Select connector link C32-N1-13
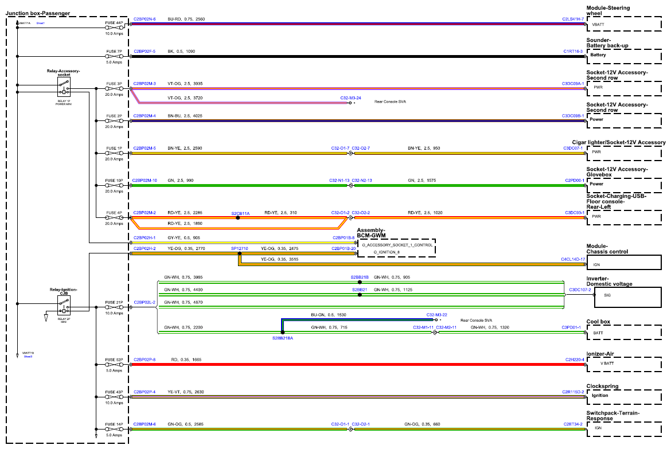 click(340, 181)
